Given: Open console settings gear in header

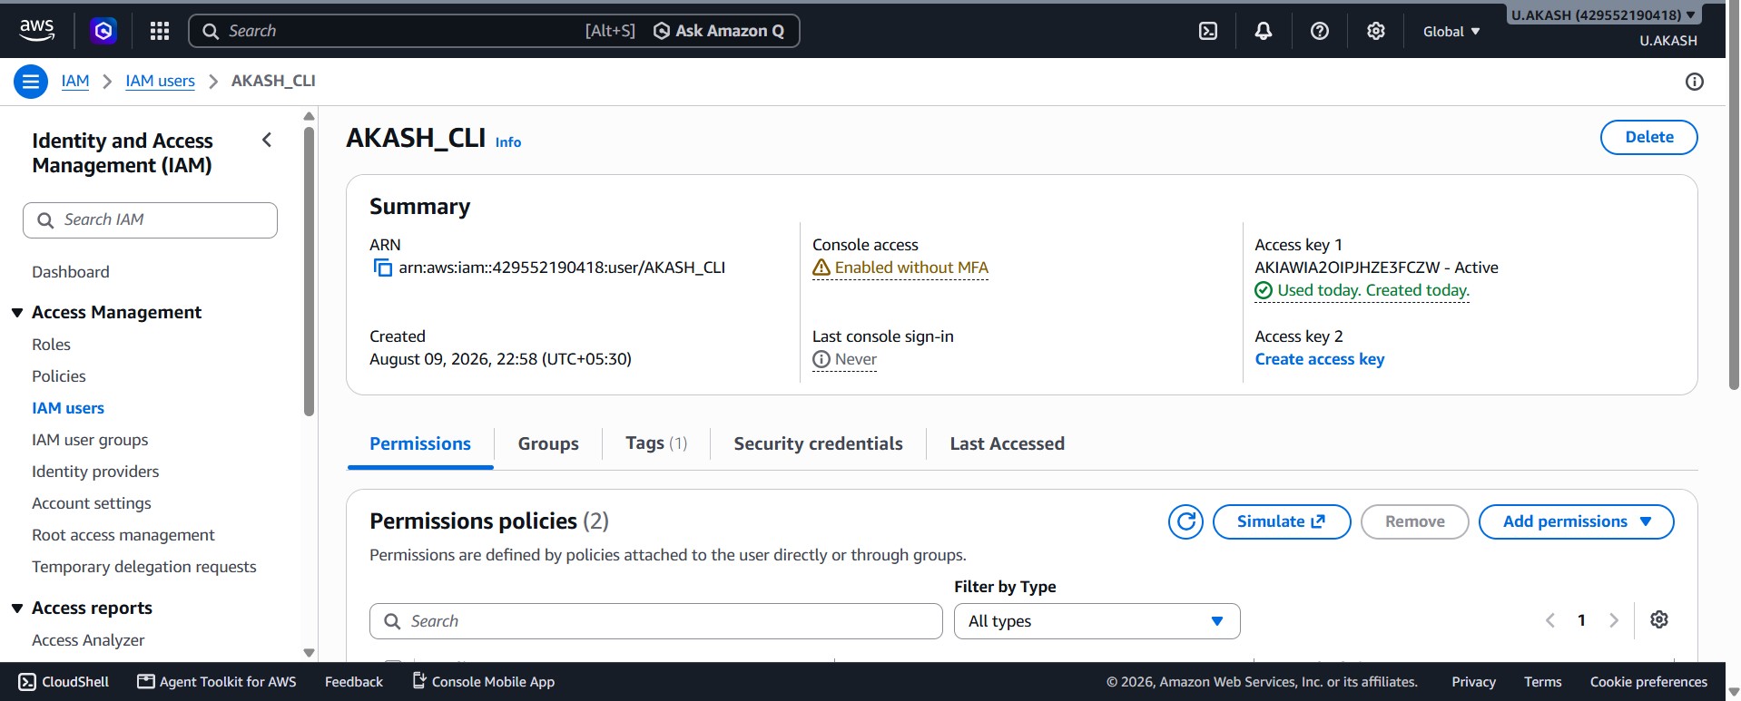Looking at the screenshot, I should point(1376,31).
